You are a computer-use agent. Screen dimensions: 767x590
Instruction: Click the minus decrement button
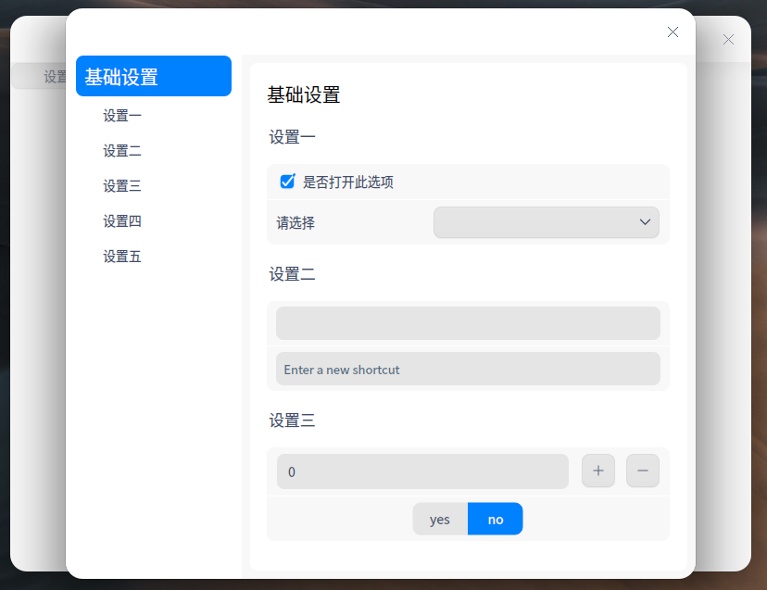643,471
